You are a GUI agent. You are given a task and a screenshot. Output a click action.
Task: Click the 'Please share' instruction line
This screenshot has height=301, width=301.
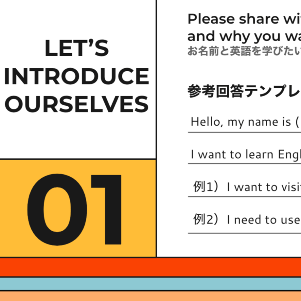[x=244, y=19]
